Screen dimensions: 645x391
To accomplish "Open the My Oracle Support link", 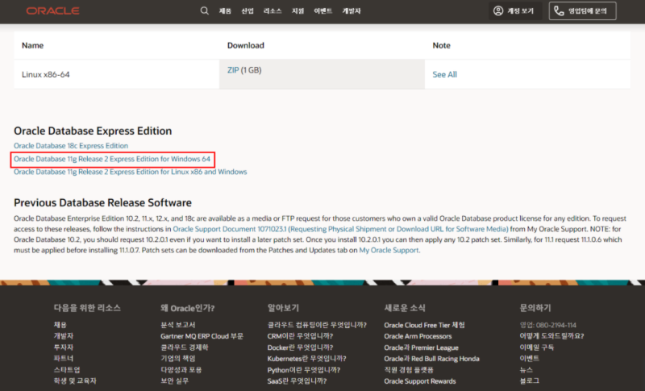I will [x=389, y=250].
